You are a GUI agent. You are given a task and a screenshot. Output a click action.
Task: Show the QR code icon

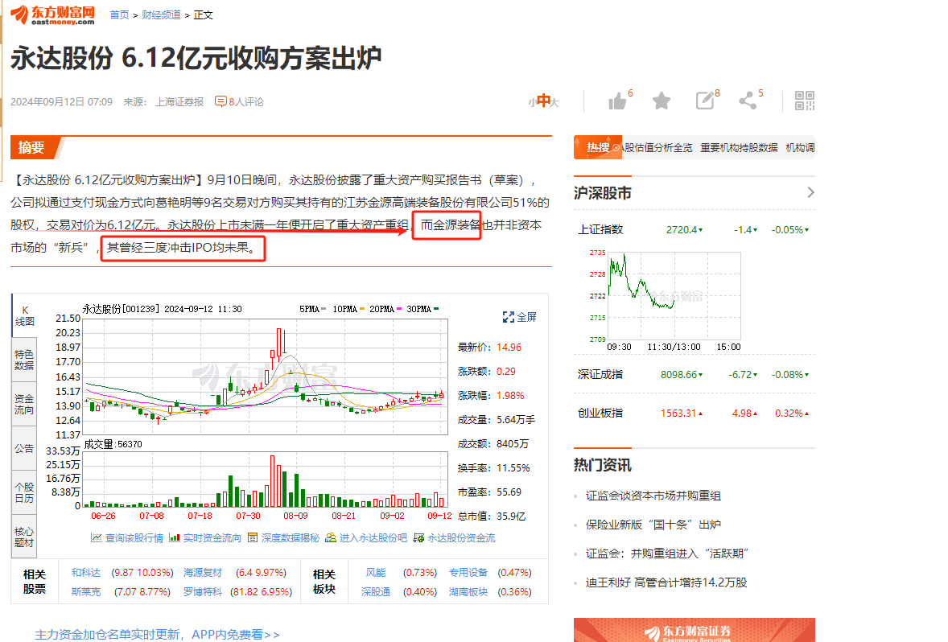click(805, 101)
